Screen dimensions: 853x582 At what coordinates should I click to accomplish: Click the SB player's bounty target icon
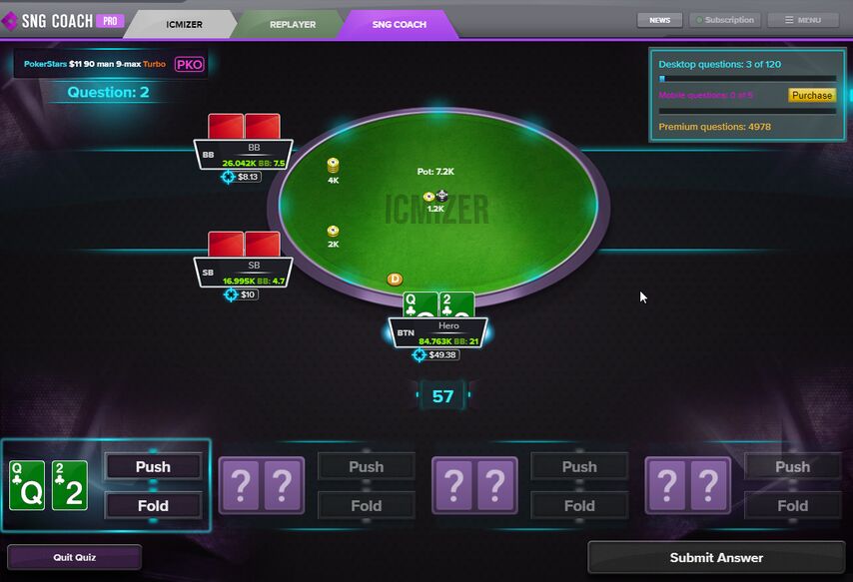coord(231,294)
